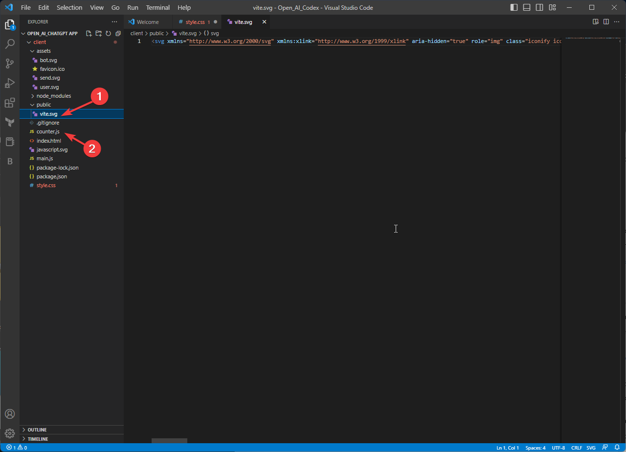The image size is (626, 452).
Task: Click the New File icon in Explorer
Action: click(x=89, y=33)
